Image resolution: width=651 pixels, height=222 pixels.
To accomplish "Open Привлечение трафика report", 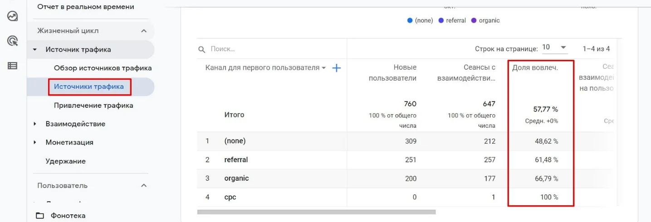I will click(93, 105).
